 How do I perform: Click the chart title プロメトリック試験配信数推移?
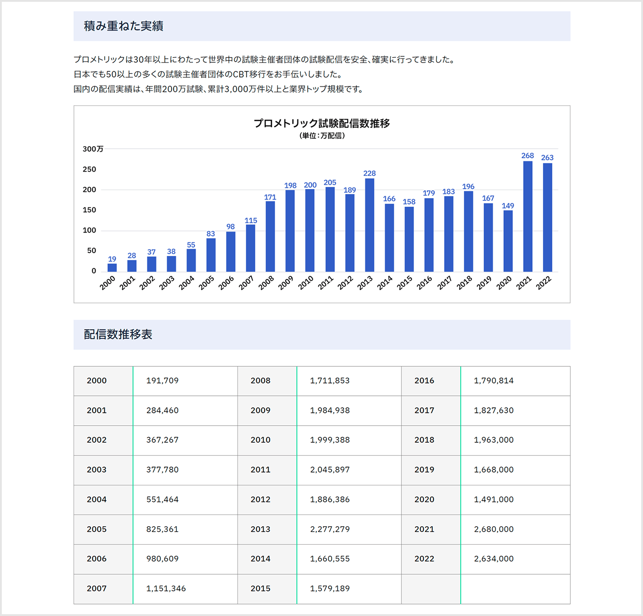[322, 123]
